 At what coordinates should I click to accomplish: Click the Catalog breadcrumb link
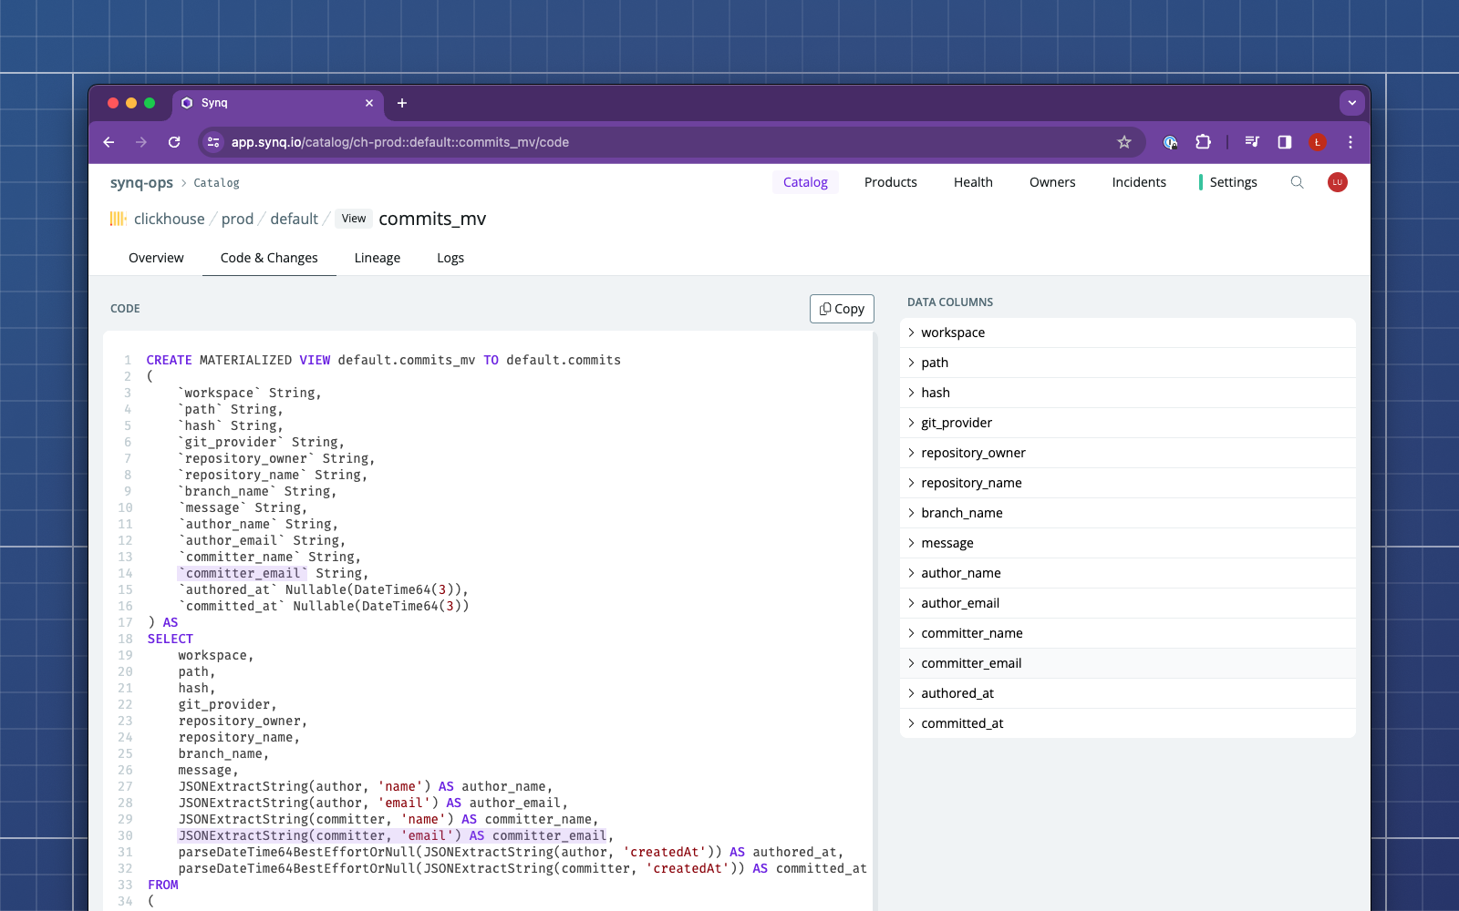point(216,183)
